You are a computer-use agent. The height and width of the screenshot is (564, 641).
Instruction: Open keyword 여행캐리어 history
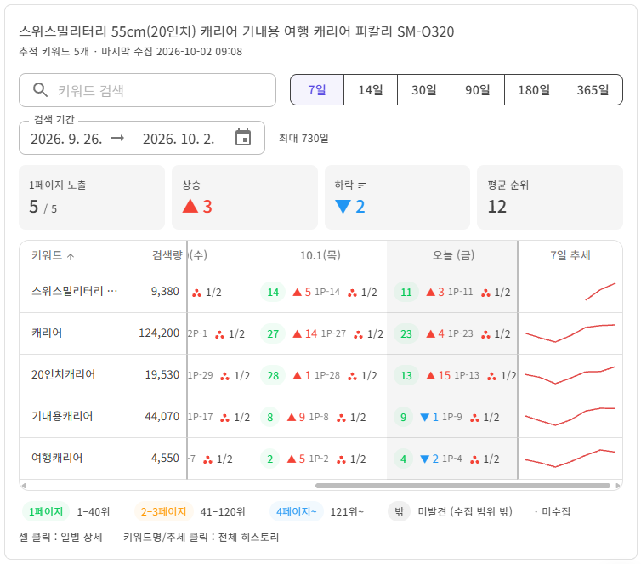click(x=57, y=458)
